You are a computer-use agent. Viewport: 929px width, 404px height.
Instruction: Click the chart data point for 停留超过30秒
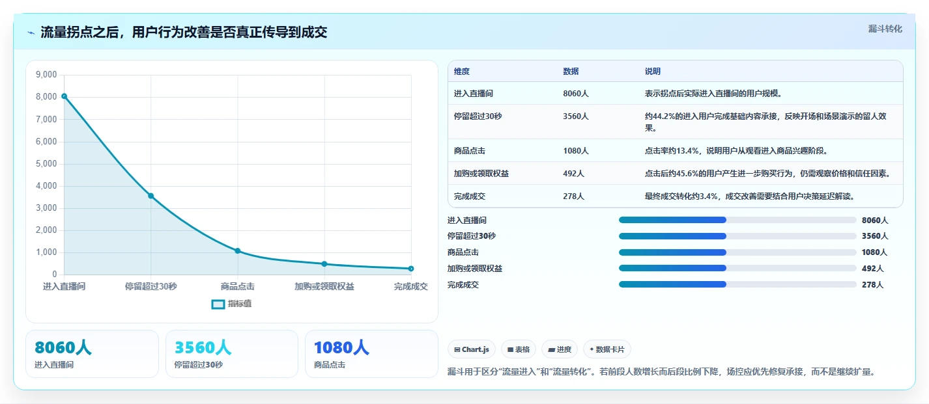[x=150, y=196]
